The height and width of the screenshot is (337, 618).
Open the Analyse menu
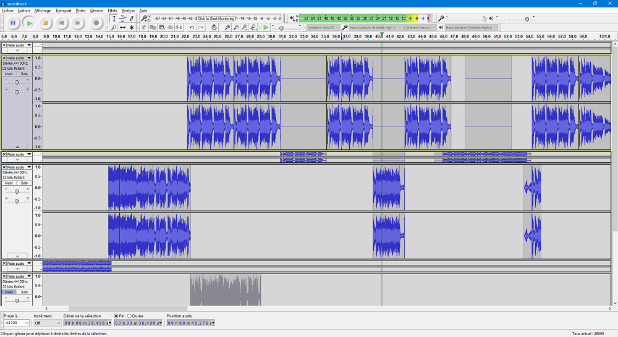click(128, 10)
